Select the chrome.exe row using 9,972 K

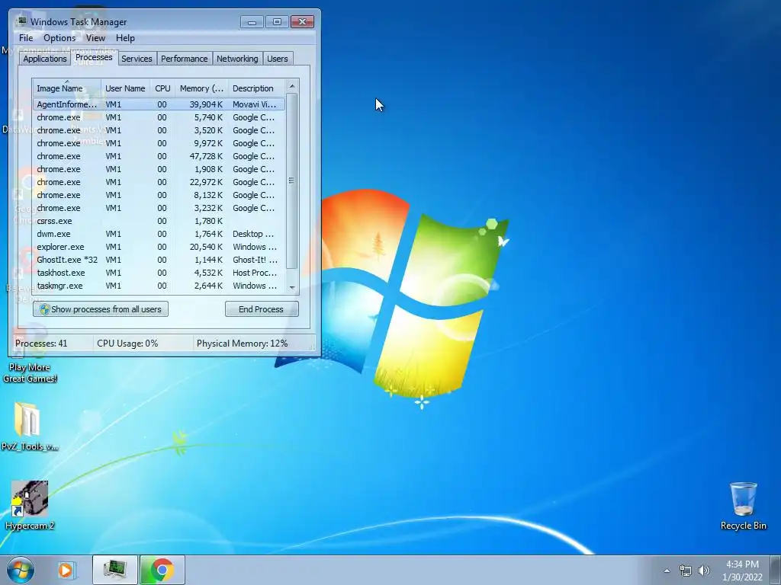159,143
